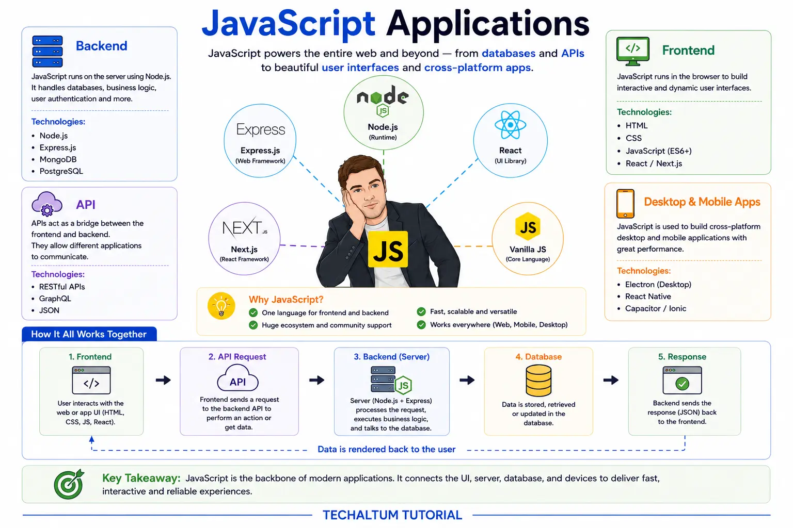Viewport: 793px width, 528px height.
Task: Click RESTful APIs in API technologies
Action: coord(62,287)
